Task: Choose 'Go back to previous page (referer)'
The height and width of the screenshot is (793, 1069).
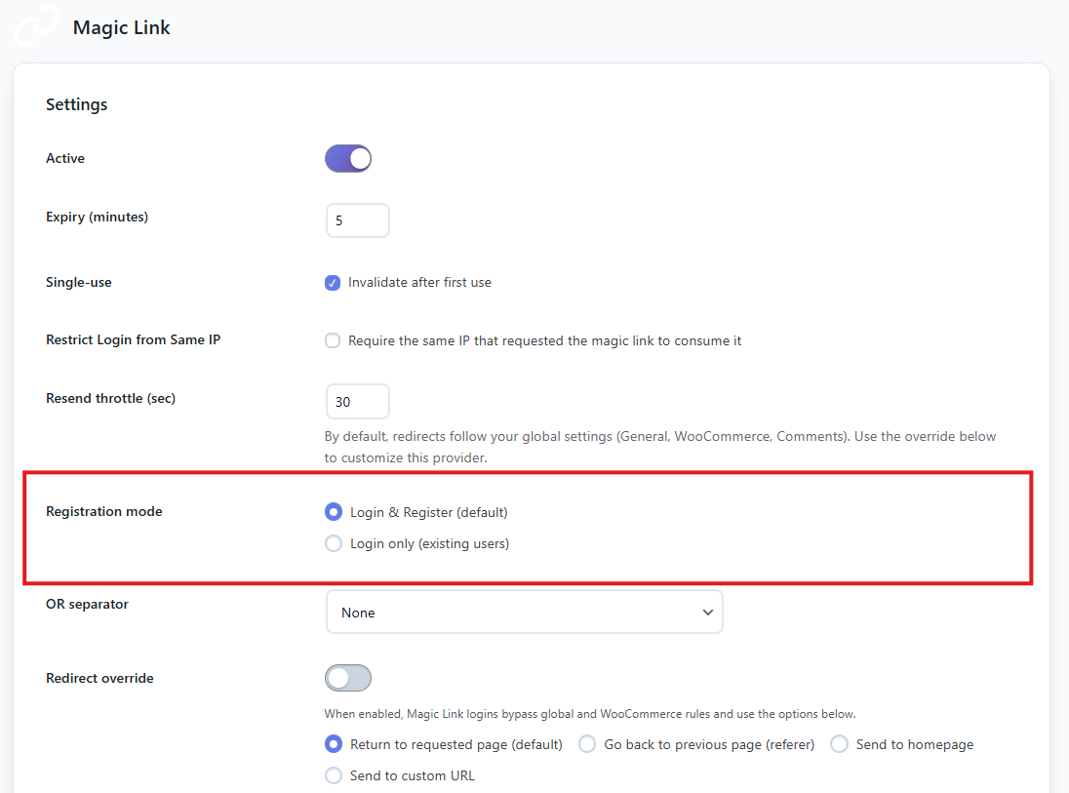Action: pyautogui.click(x=587, y=743)
